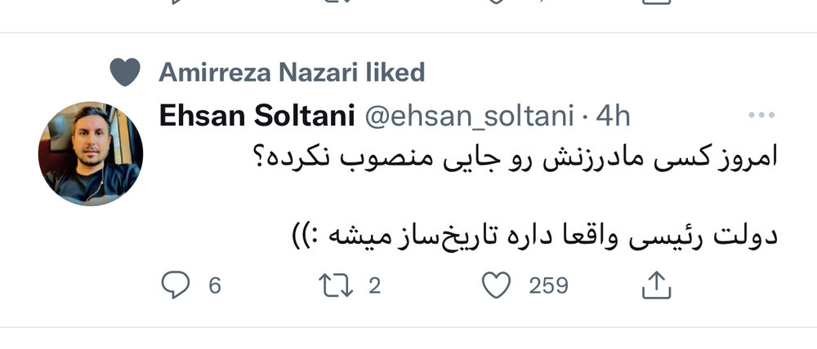This screenshot has height=349, width=817.
Task: Click the retweet count 2
Action: [x=375, y=286]
